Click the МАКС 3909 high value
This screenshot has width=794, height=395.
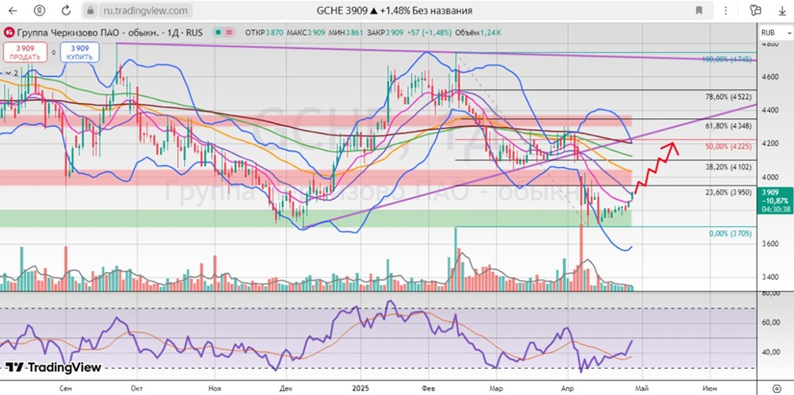click(x=306, y=33)
